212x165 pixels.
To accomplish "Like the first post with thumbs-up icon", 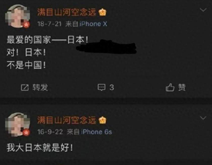I will pyautogui.click(x=170, y=87).
